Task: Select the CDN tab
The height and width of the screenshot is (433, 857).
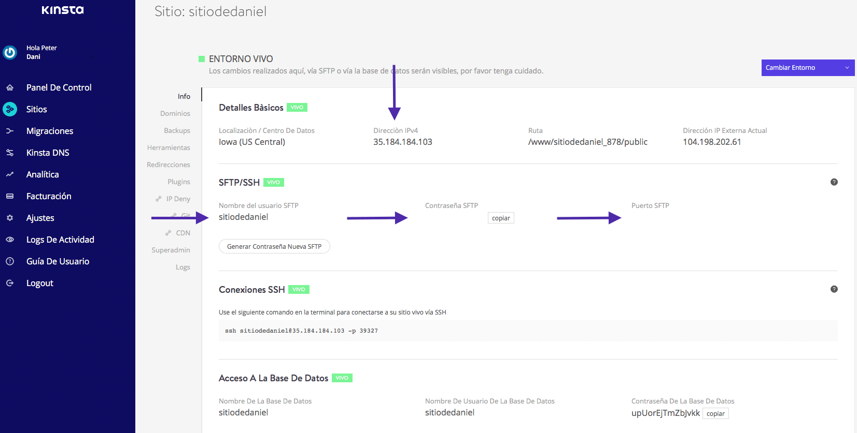Action: [x=183, y=233]
